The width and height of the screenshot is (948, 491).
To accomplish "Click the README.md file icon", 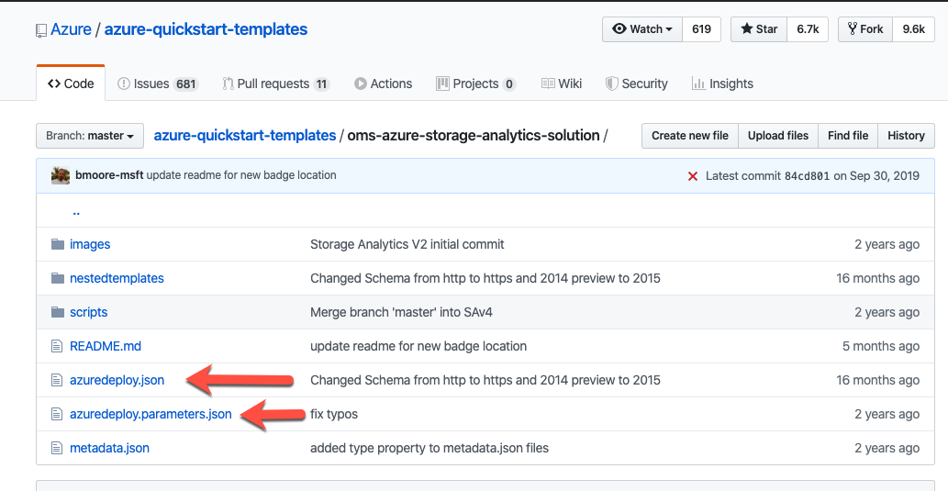I will [58, 346].
